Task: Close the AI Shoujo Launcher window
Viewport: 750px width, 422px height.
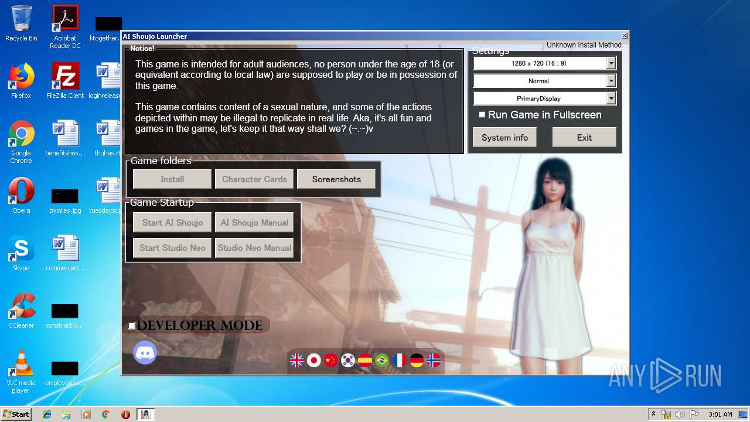Action: 624,36
